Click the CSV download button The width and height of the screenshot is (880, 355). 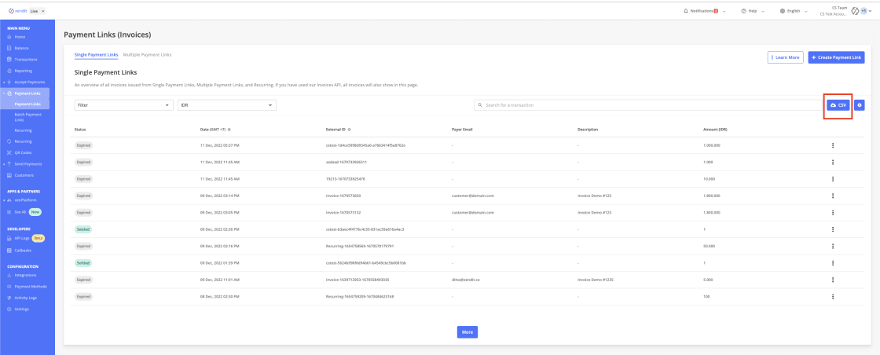point(838,104)
